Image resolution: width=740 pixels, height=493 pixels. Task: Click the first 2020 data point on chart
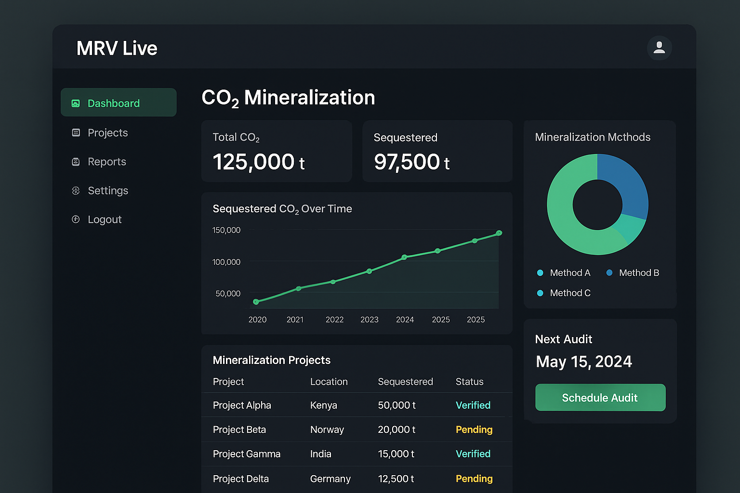tap(256, 302)
